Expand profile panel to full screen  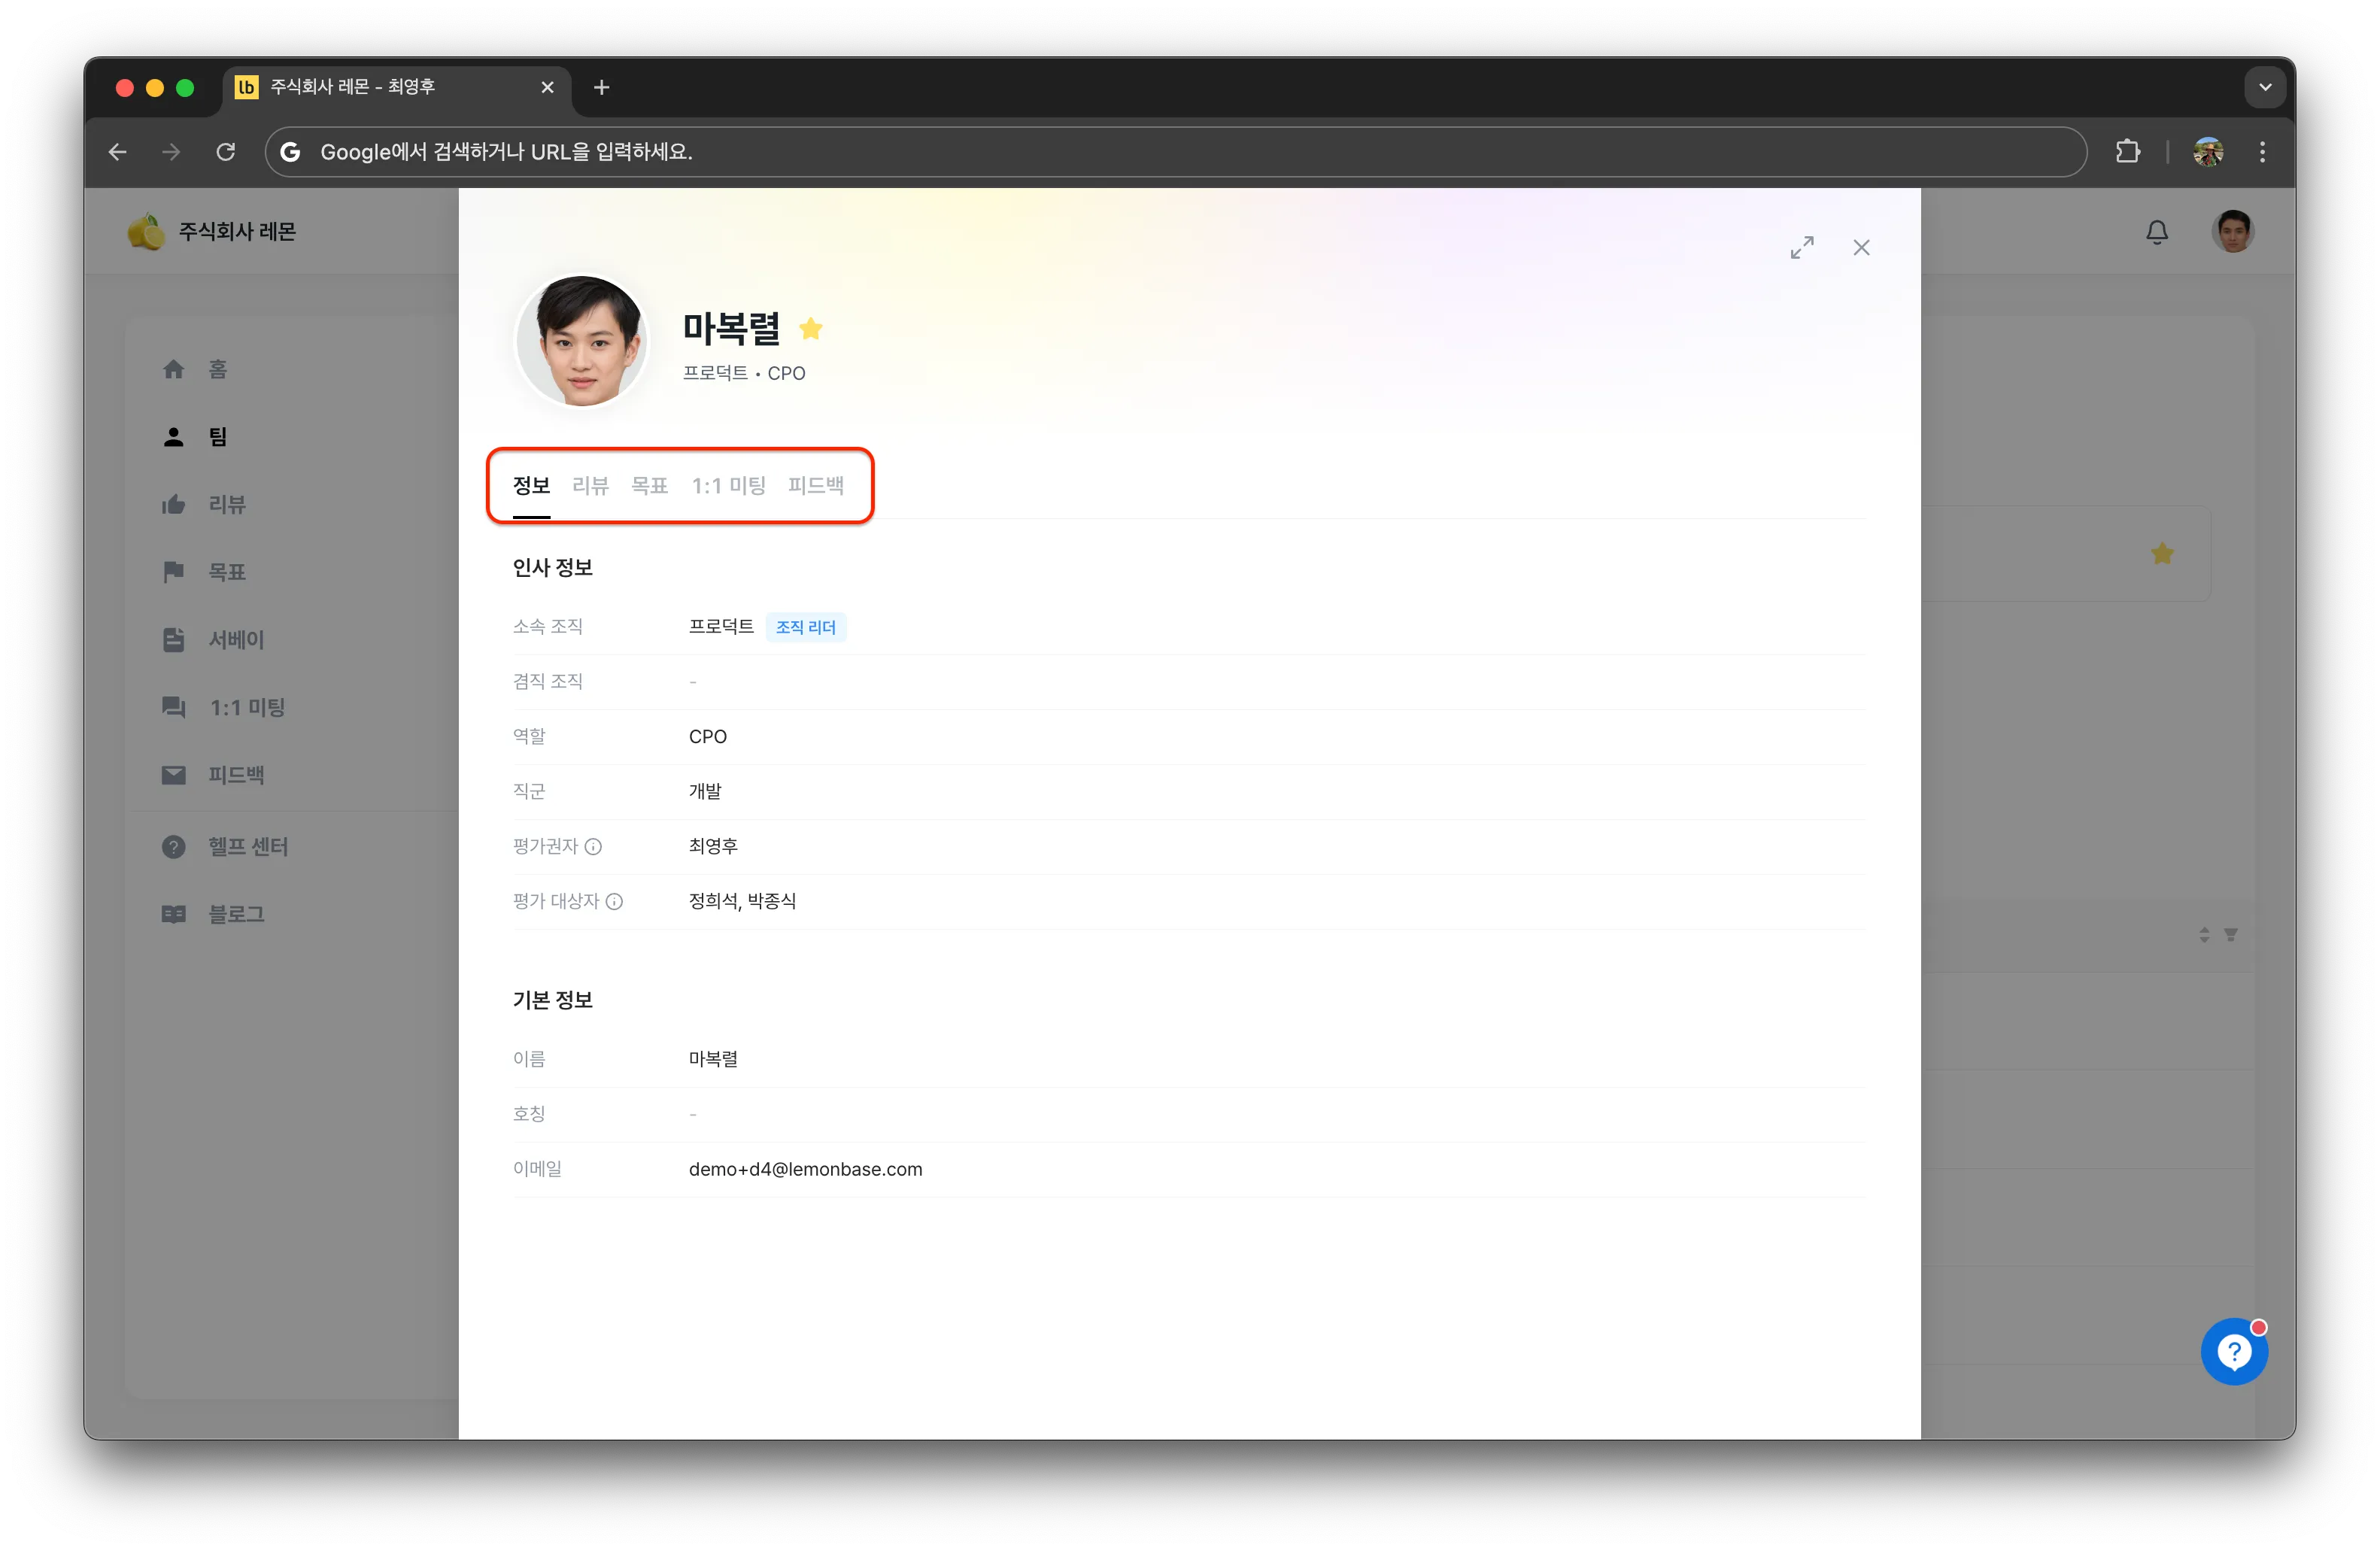tap(1802, 247)
